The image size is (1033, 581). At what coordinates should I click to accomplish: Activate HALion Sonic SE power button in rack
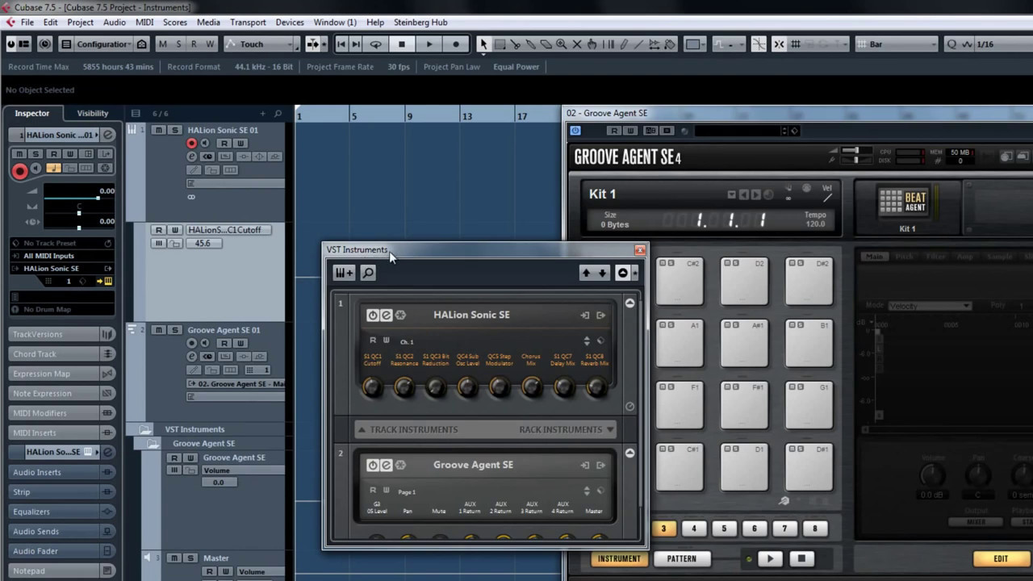372,315
